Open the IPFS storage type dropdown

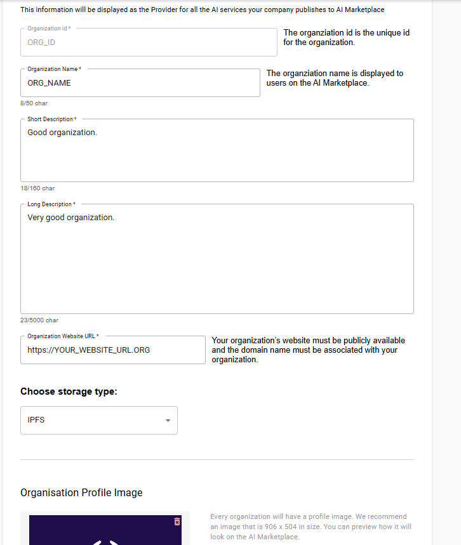click(x=98, y=420)
